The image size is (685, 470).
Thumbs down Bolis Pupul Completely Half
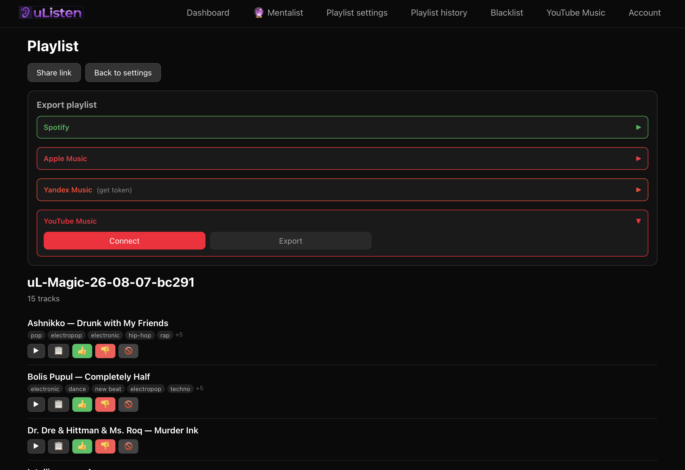click(x=105, y=404)
